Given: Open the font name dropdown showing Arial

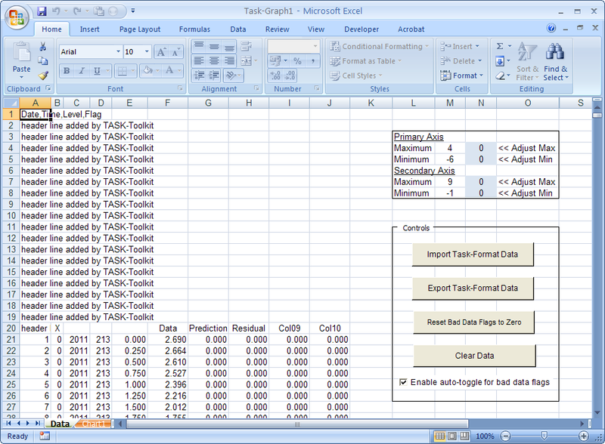Looking at the screenshot, I should point(117,52).
